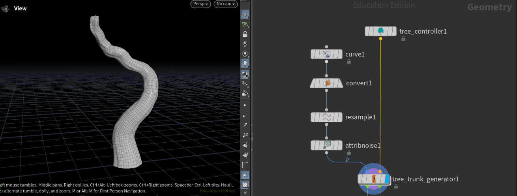The image size is (517, 196).
Task: Toggle the checkered background icon
Action: point(245,185)
